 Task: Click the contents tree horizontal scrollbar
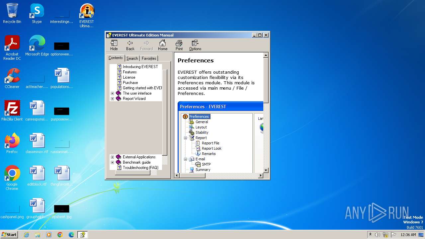pos(133,173)
